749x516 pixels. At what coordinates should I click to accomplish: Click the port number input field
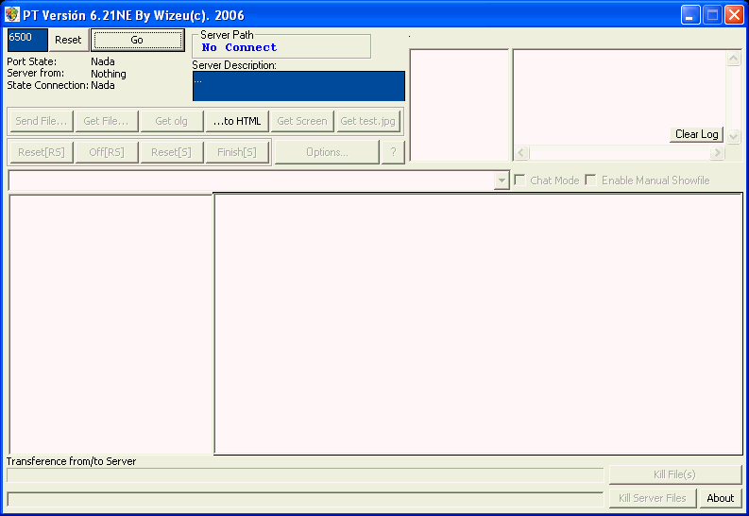tap(27, 39)
